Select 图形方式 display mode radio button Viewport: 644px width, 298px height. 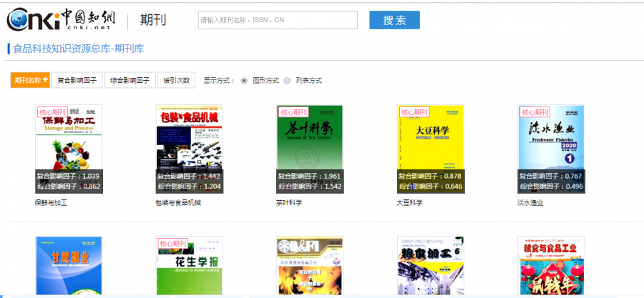click(x=245, y=81)
